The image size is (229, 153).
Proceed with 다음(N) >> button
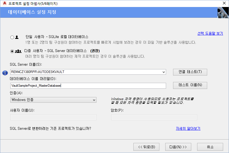tap(178, 147)
